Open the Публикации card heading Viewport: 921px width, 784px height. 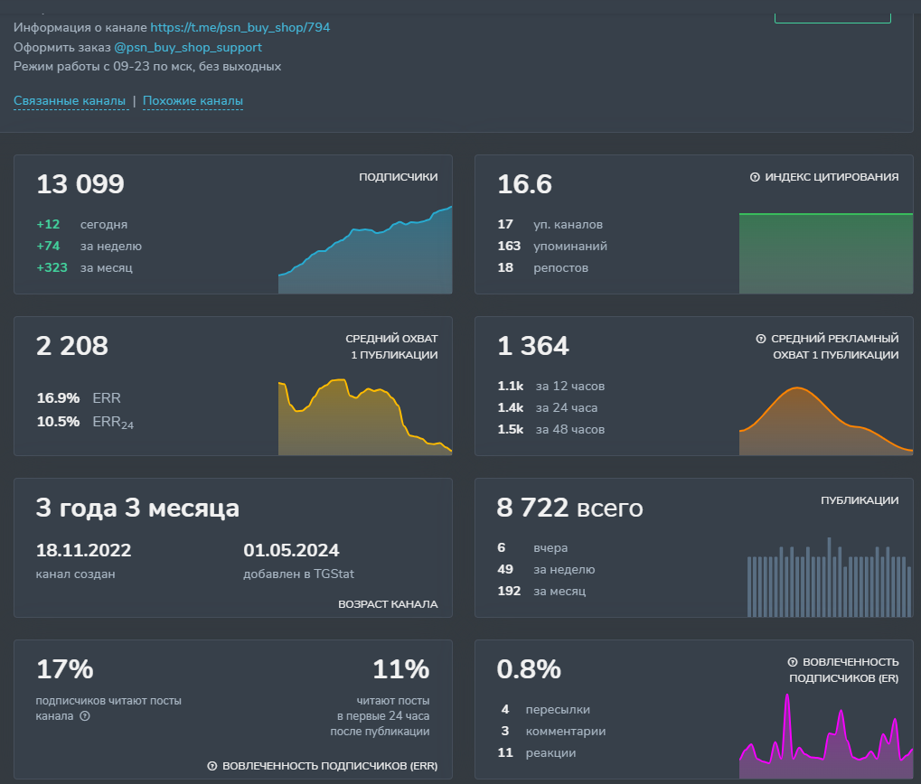[859, 500]
